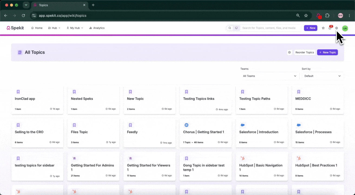
Task: Click the browser address bar URL
Action: click(x=63, y=16)
